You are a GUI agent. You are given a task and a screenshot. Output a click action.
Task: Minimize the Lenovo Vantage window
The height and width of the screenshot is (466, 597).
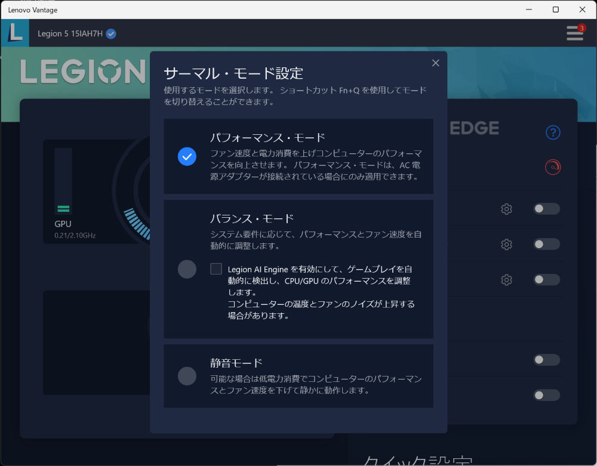(529, 10)
